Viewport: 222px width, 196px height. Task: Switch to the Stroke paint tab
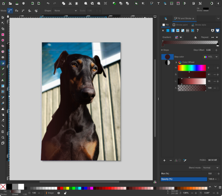tap(180, 25)
